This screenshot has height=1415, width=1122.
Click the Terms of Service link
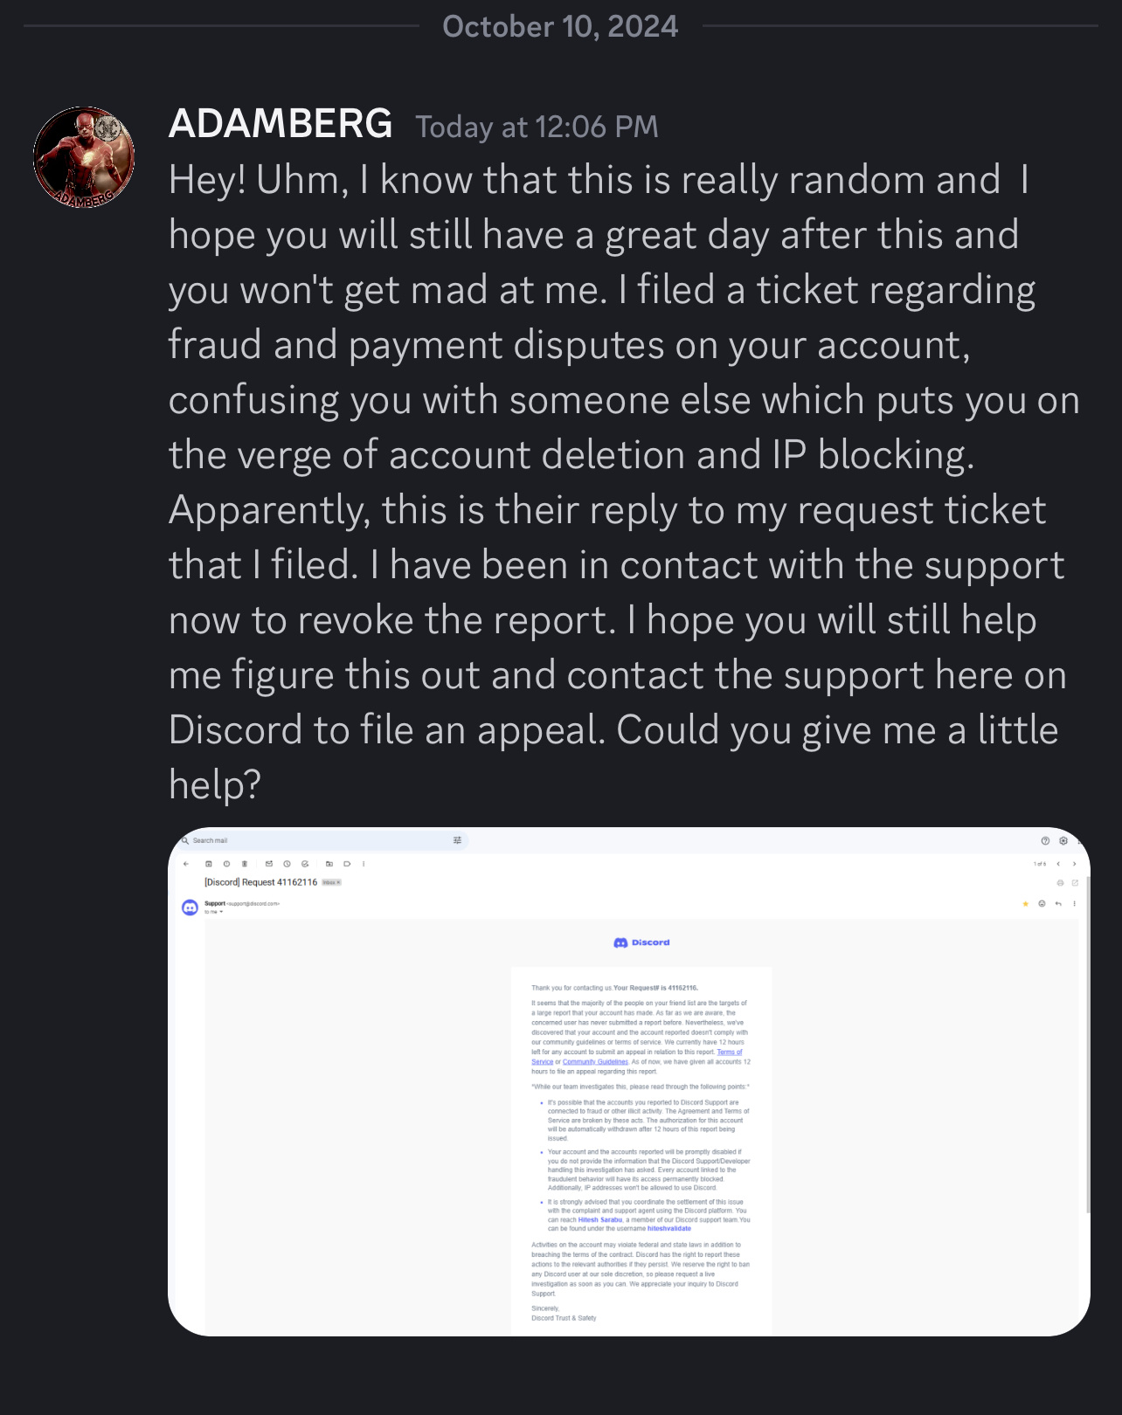point(730,1053)
